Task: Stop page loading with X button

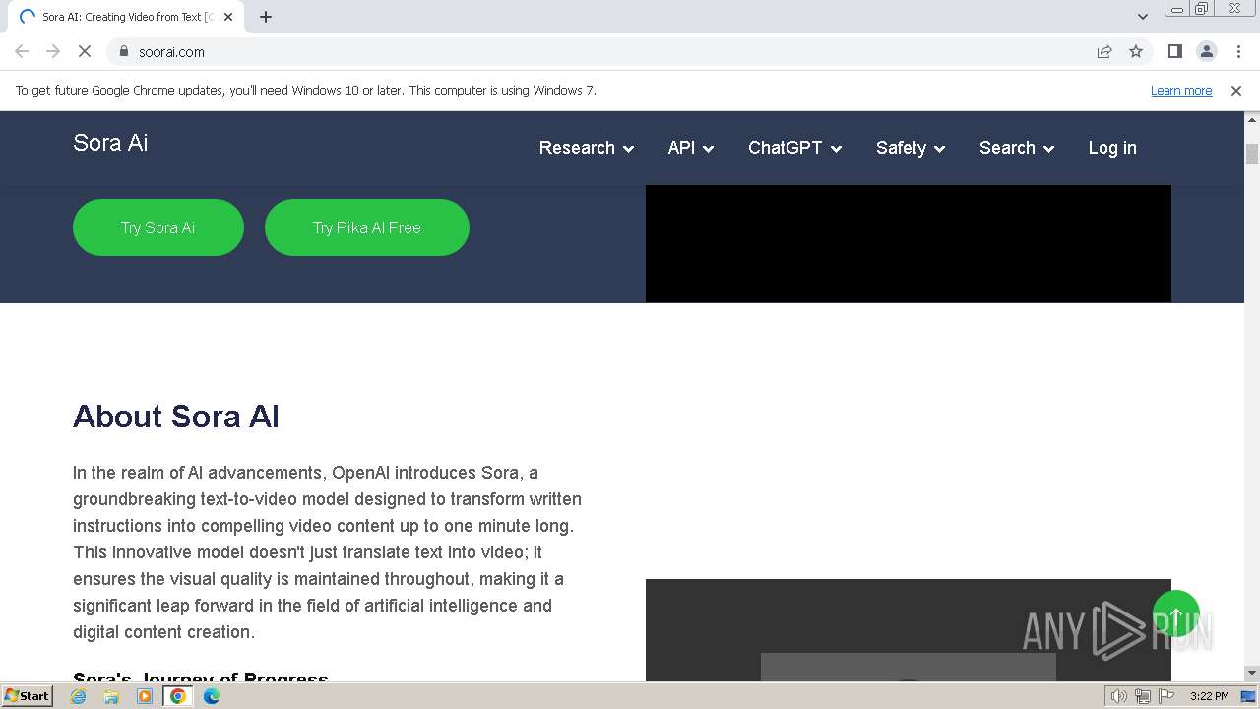Action: coord(85,51)
